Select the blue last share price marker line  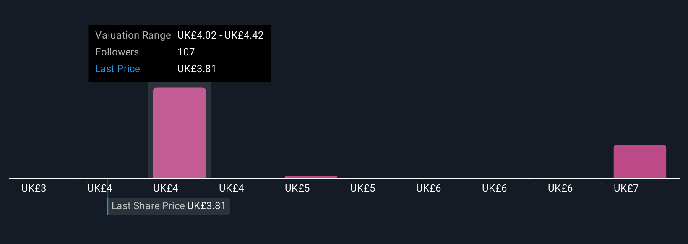click(x=107, y=197)
